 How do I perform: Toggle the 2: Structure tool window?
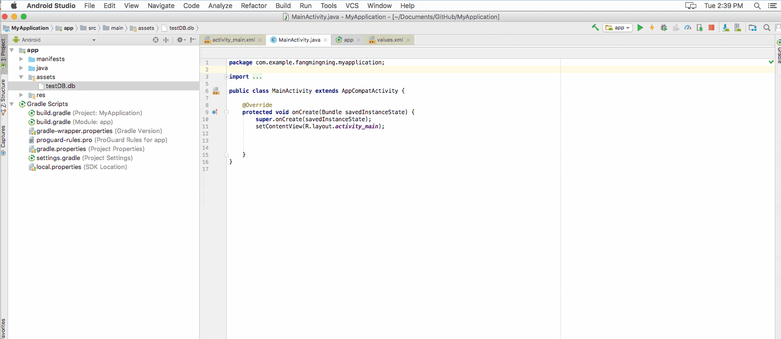point(3,97)
